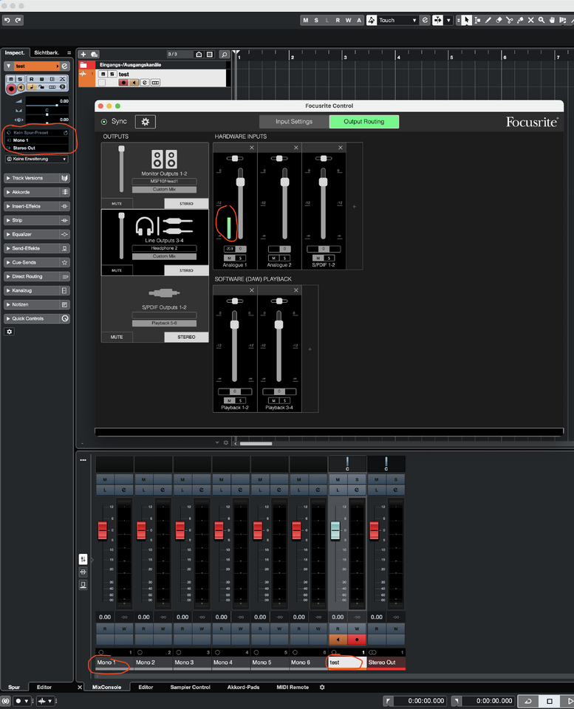Open the MIDI Remote tab

click(x=293, y=687)
